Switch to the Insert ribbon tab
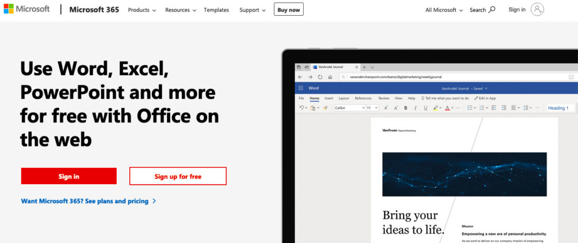578x243 pixels. point(329,98)
